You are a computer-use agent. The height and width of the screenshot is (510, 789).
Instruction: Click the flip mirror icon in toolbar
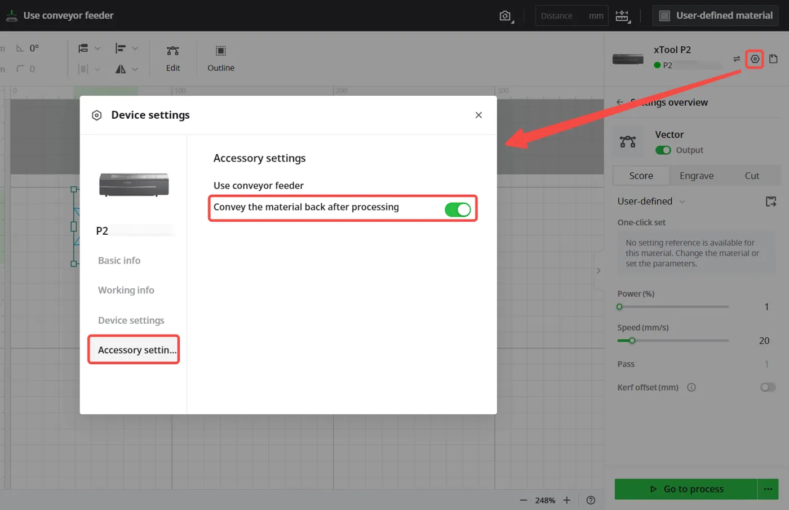[121, 69]
